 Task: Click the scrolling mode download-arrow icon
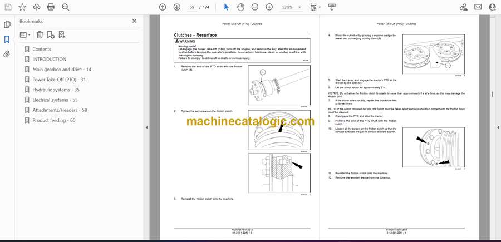(x=332, y=7)
